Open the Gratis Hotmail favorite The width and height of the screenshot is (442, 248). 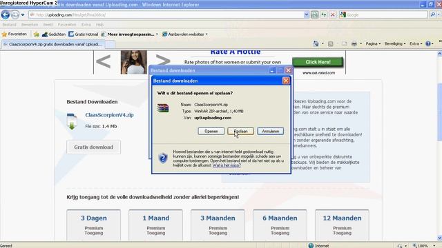click(84, 34)
